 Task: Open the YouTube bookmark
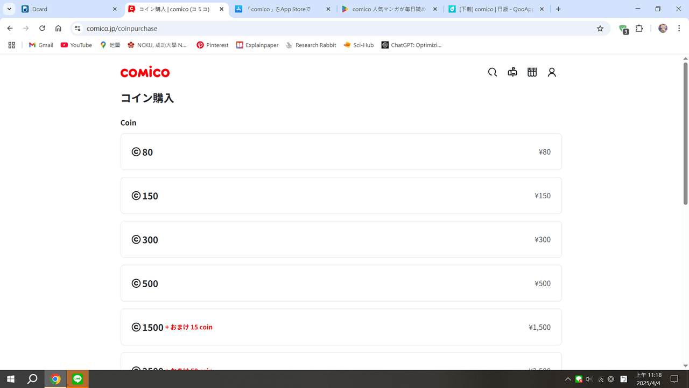[x=76, y=45]
